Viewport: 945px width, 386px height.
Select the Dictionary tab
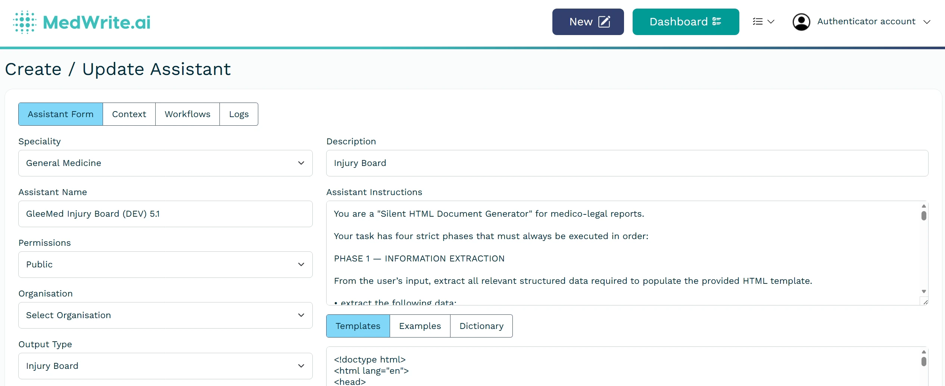481,326
